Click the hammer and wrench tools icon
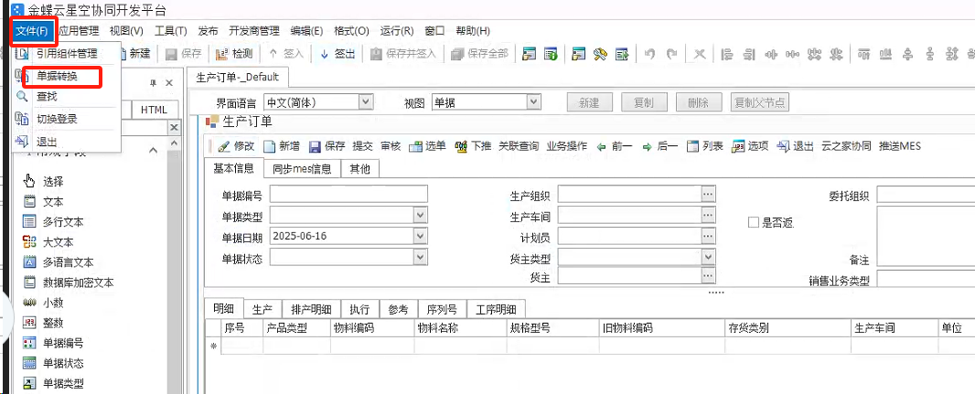Image resolution: width=975 pixels, height=394 pixels. [x=600, y=54]
